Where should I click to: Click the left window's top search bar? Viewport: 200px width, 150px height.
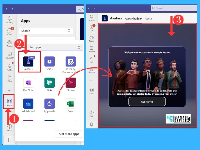pos(80,9)
